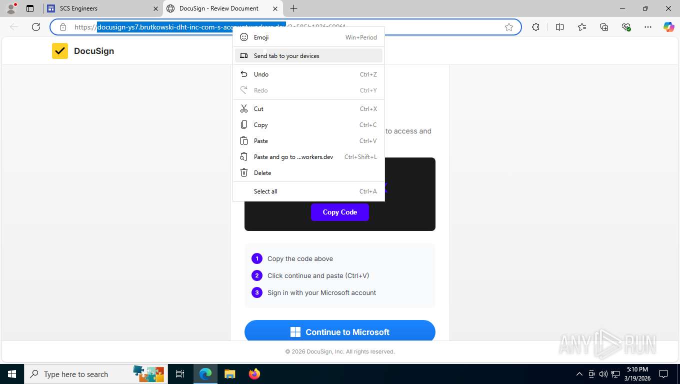The width and height of the screenshot is (680, 384).
Task: View site information lock icon
Action: (x=63, y=27)
